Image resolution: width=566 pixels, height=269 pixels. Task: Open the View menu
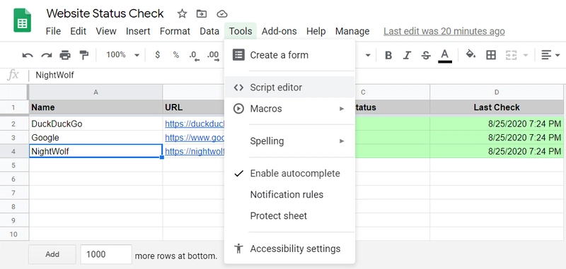[x=105, y=31]
